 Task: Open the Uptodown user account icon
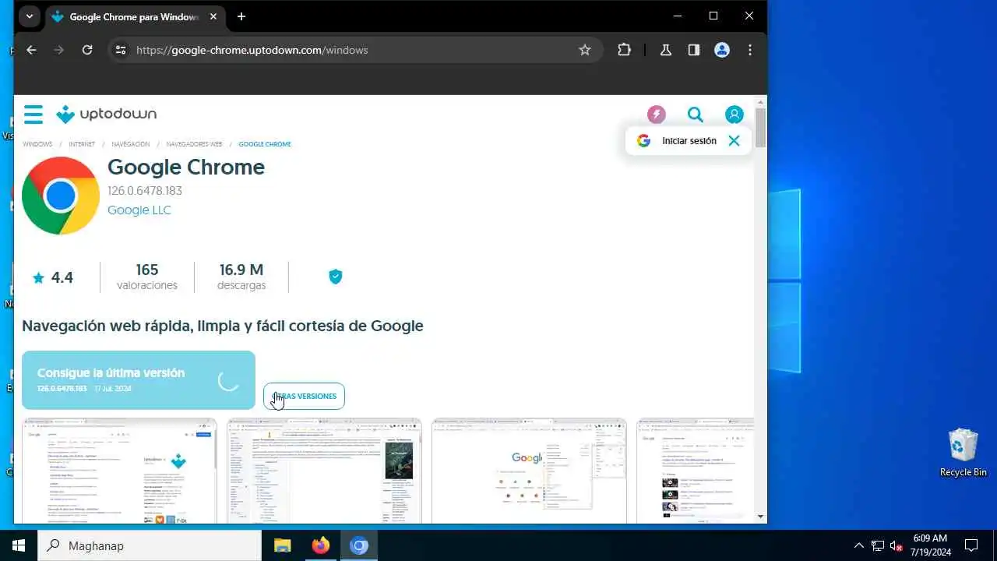[x=735, y=115]
